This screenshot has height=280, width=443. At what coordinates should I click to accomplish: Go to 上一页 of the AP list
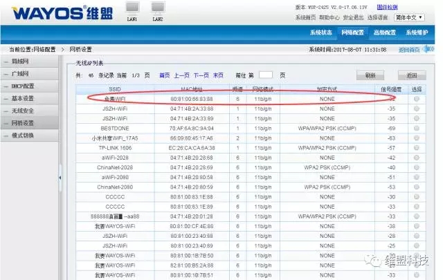click(181, 75)
